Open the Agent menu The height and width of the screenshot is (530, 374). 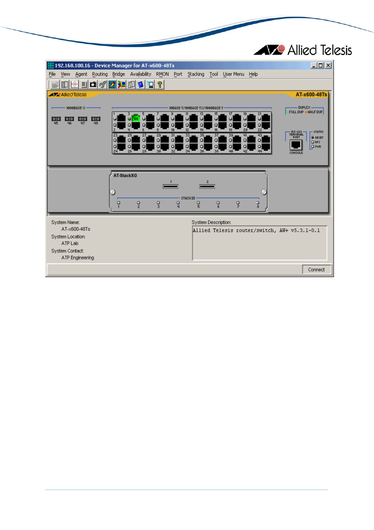click(81, 74)
